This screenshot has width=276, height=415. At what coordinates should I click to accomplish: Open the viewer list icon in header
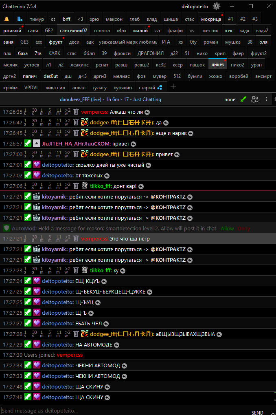(255, 99)
